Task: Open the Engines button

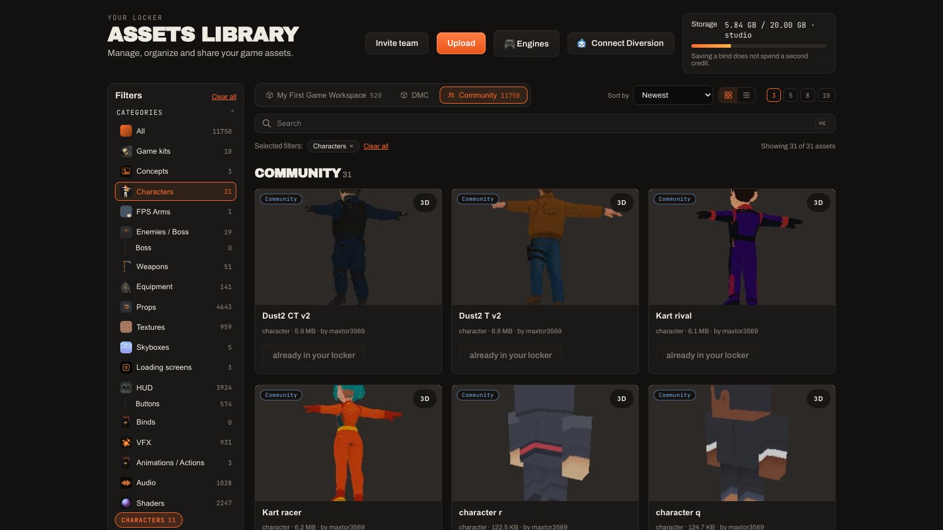Action: pyautogui.click(x=526, y=44)
